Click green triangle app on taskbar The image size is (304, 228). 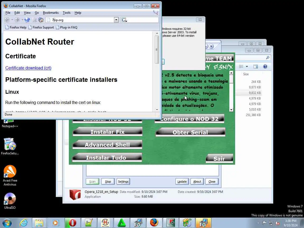[x=122, y=223]
